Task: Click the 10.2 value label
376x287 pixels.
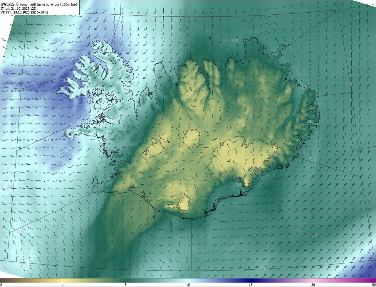Action: [19, 232]
